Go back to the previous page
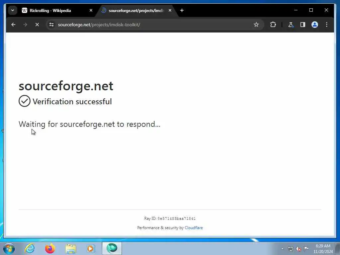 click(x=13, y=25)
